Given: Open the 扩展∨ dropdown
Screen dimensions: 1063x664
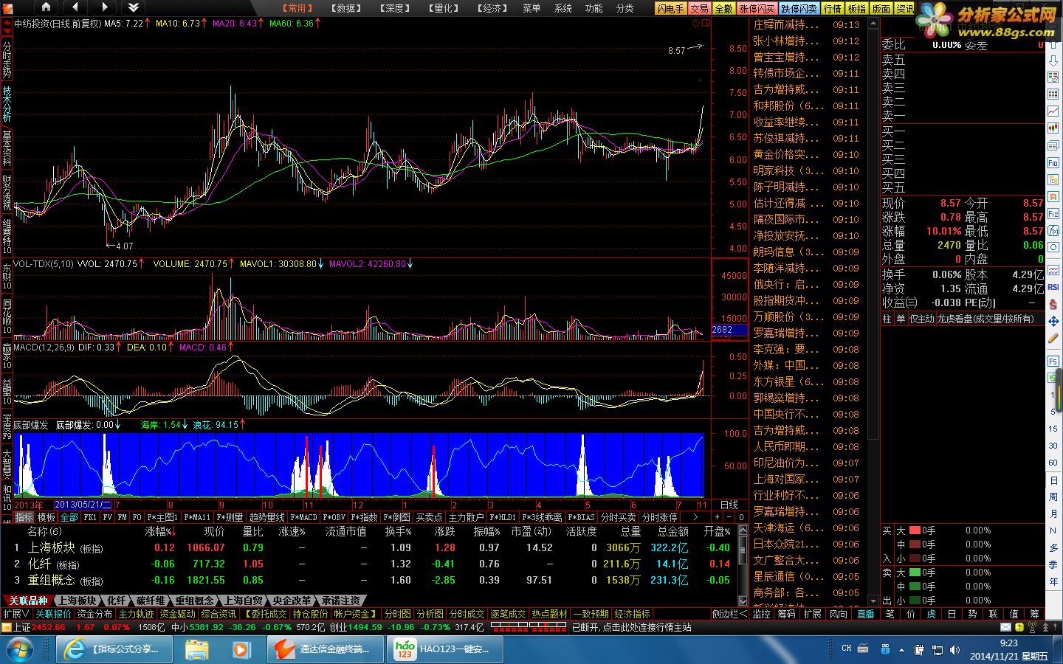Looking at the screenshot, I should 16,614.
